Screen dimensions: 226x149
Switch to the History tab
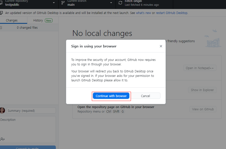(43, 20)
